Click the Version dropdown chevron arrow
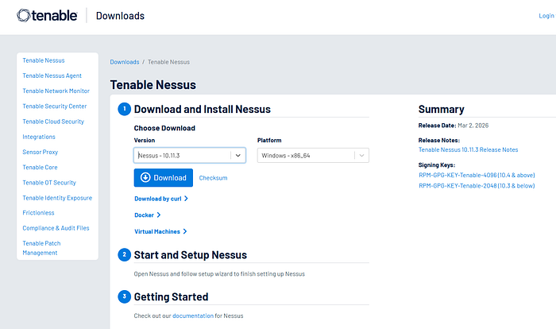The width and height of the screenshot is (556, 329). tap(238, 156)
